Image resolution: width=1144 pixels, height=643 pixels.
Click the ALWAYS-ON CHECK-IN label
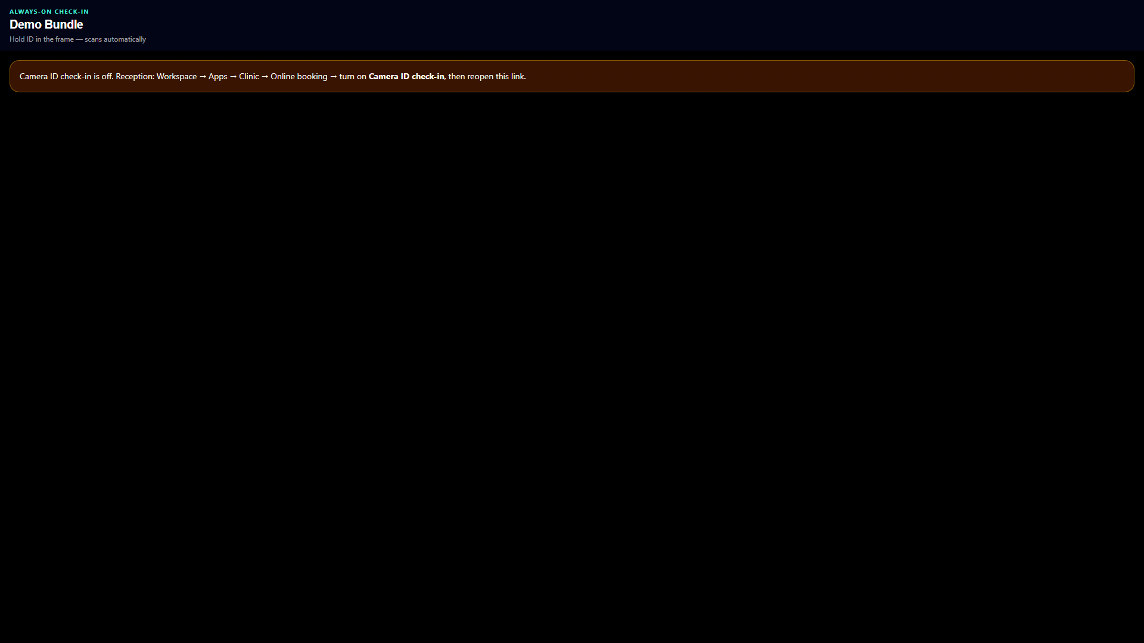coord(49,11)
